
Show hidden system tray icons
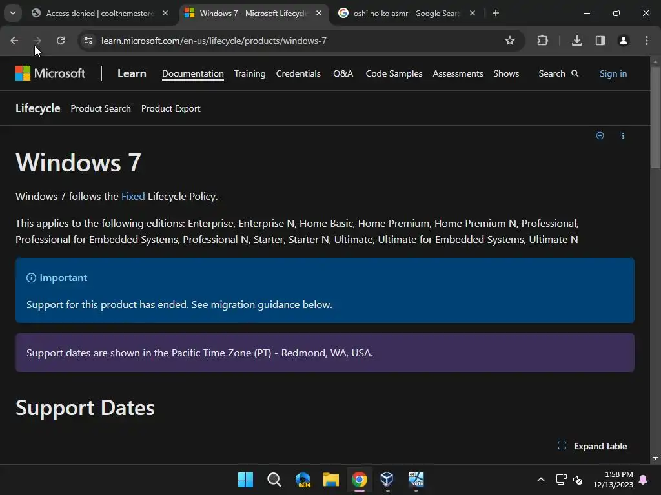541,480
